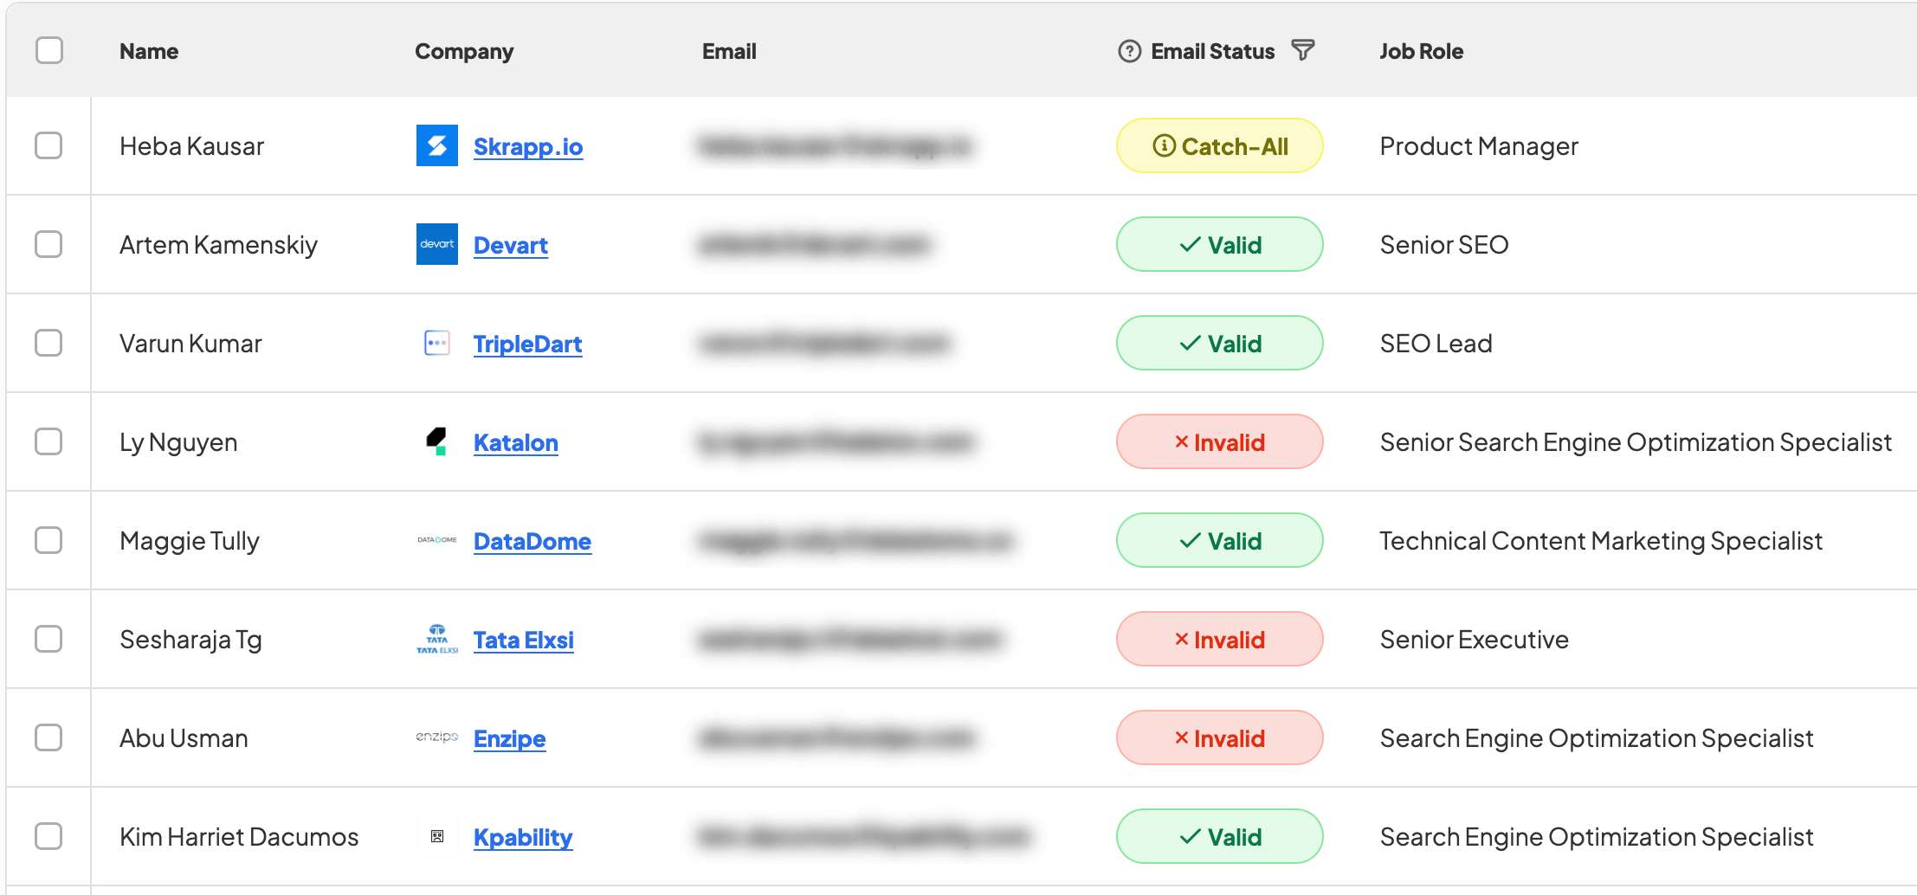
Task: Select the checkbox for Sesharaja Tg
Action: 49,639
